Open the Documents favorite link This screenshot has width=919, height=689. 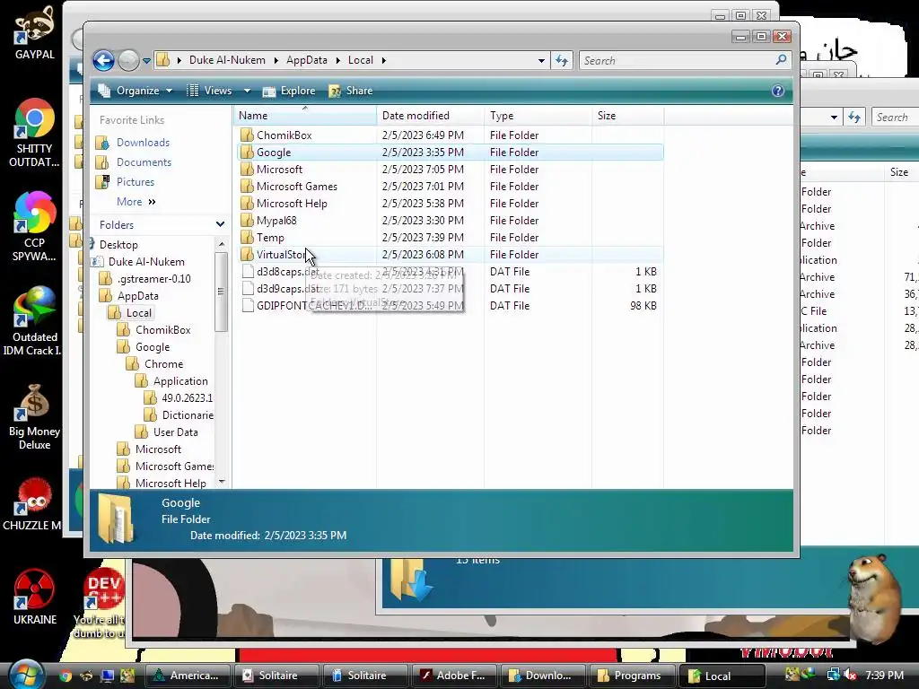pos(144,162)
